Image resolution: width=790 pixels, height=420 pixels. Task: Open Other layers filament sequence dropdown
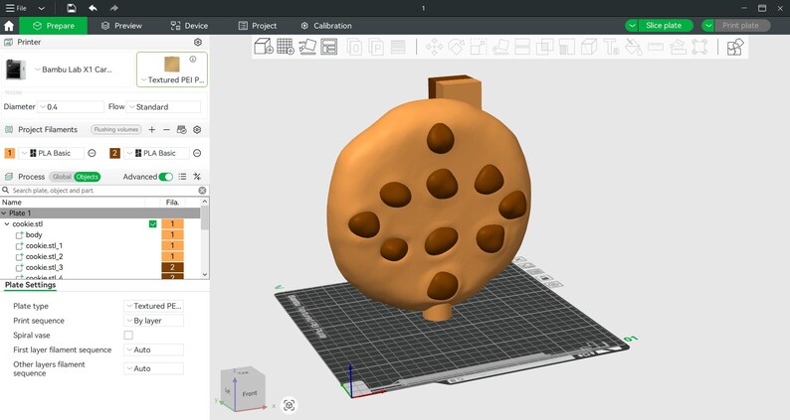pos(153,368)
